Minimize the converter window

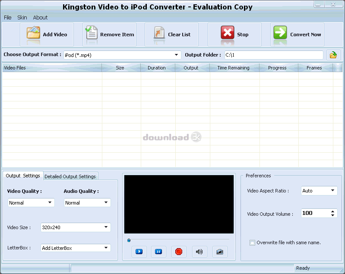coord(319,4)
